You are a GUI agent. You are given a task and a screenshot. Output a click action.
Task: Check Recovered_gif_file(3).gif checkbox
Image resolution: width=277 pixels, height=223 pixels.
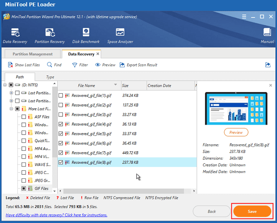[x=61, y=115]
